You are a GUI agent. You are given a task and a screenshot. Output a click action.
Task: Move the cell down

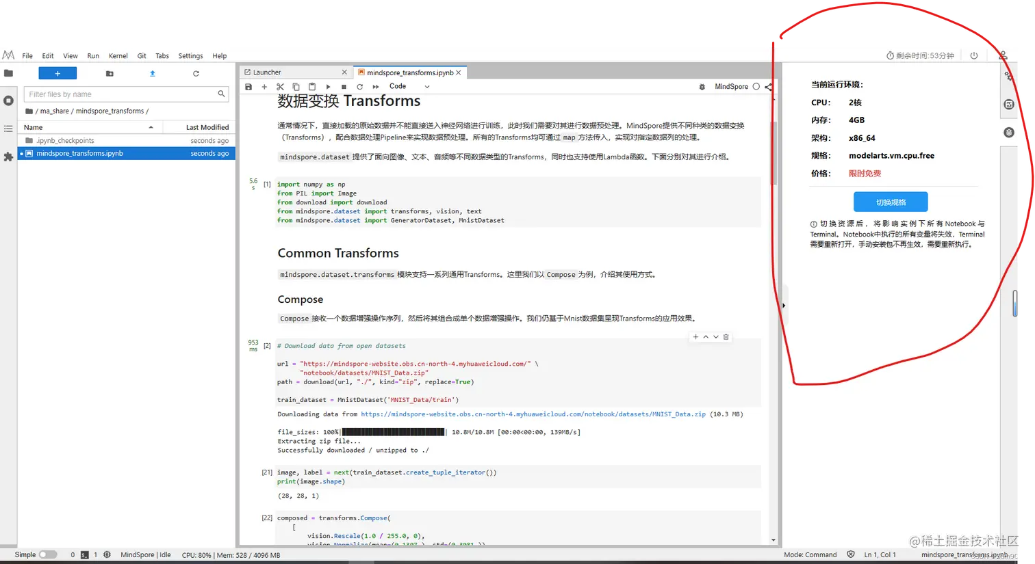point(716,337)
